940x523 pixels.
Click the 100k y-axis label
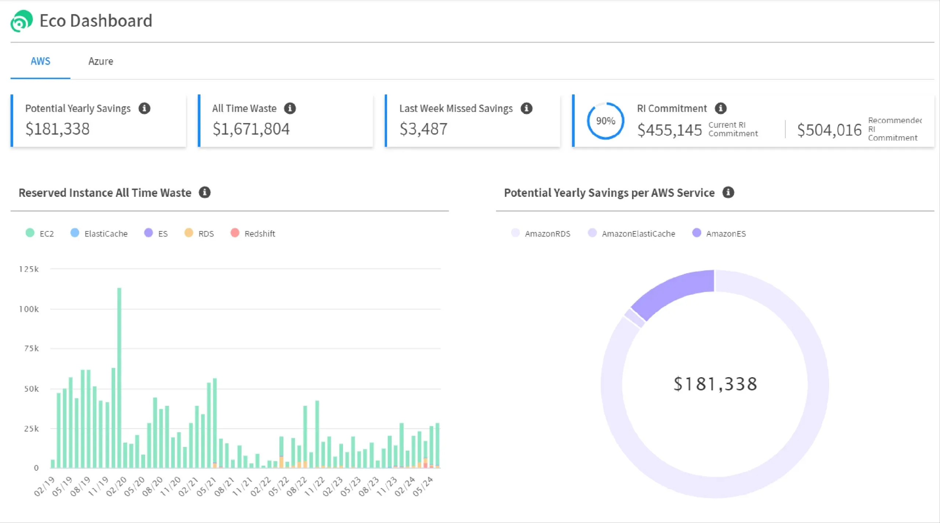tap(29, 309)
